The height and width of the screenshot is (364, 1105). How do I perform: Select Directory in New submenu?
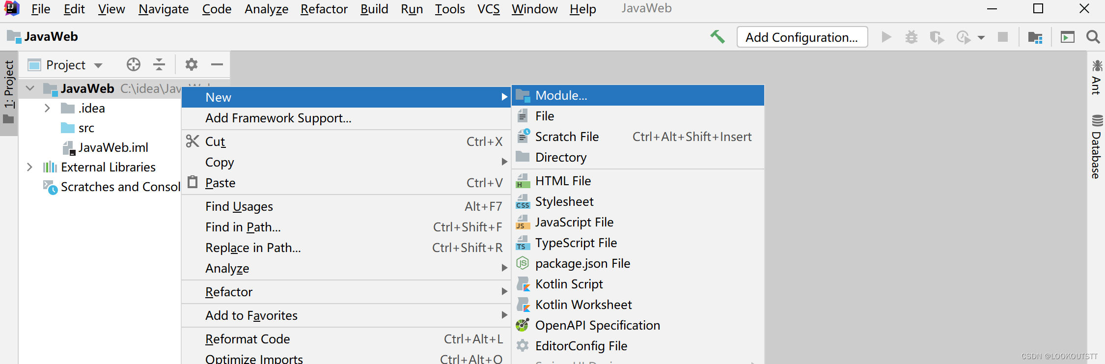click(638, 157)
